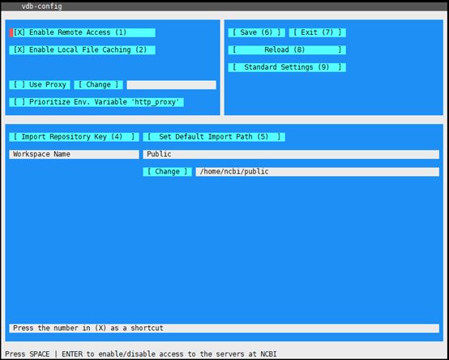The height and width of the screenshot is (360, 449).
Task: Select the Public workspace entry
Action: click(x=291, y=154)
